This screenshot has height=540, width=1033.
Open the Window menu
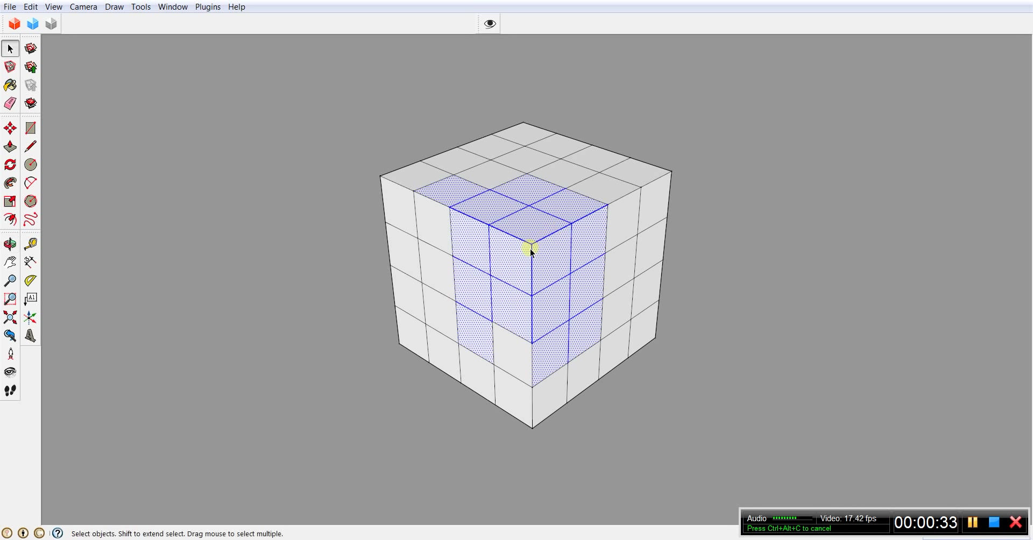point(173,7)
